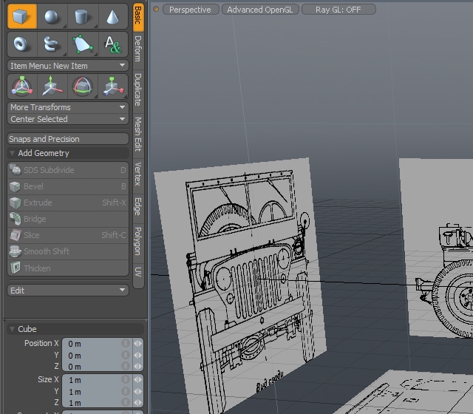Click the viewport orange dot indicator
Viewport: 473px width, 414px height.
click(156, 10)
